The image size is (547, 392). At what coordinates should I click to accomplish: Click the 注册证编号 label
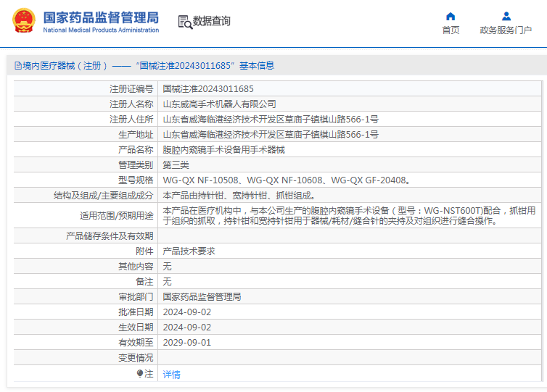pyautogui.click(x=131, y=89)
